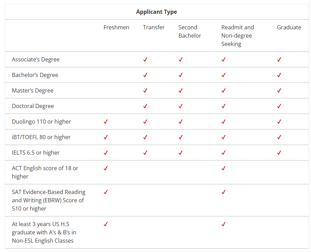Click the Transfer checkmark for iBT/TOEFL 80

145,137
